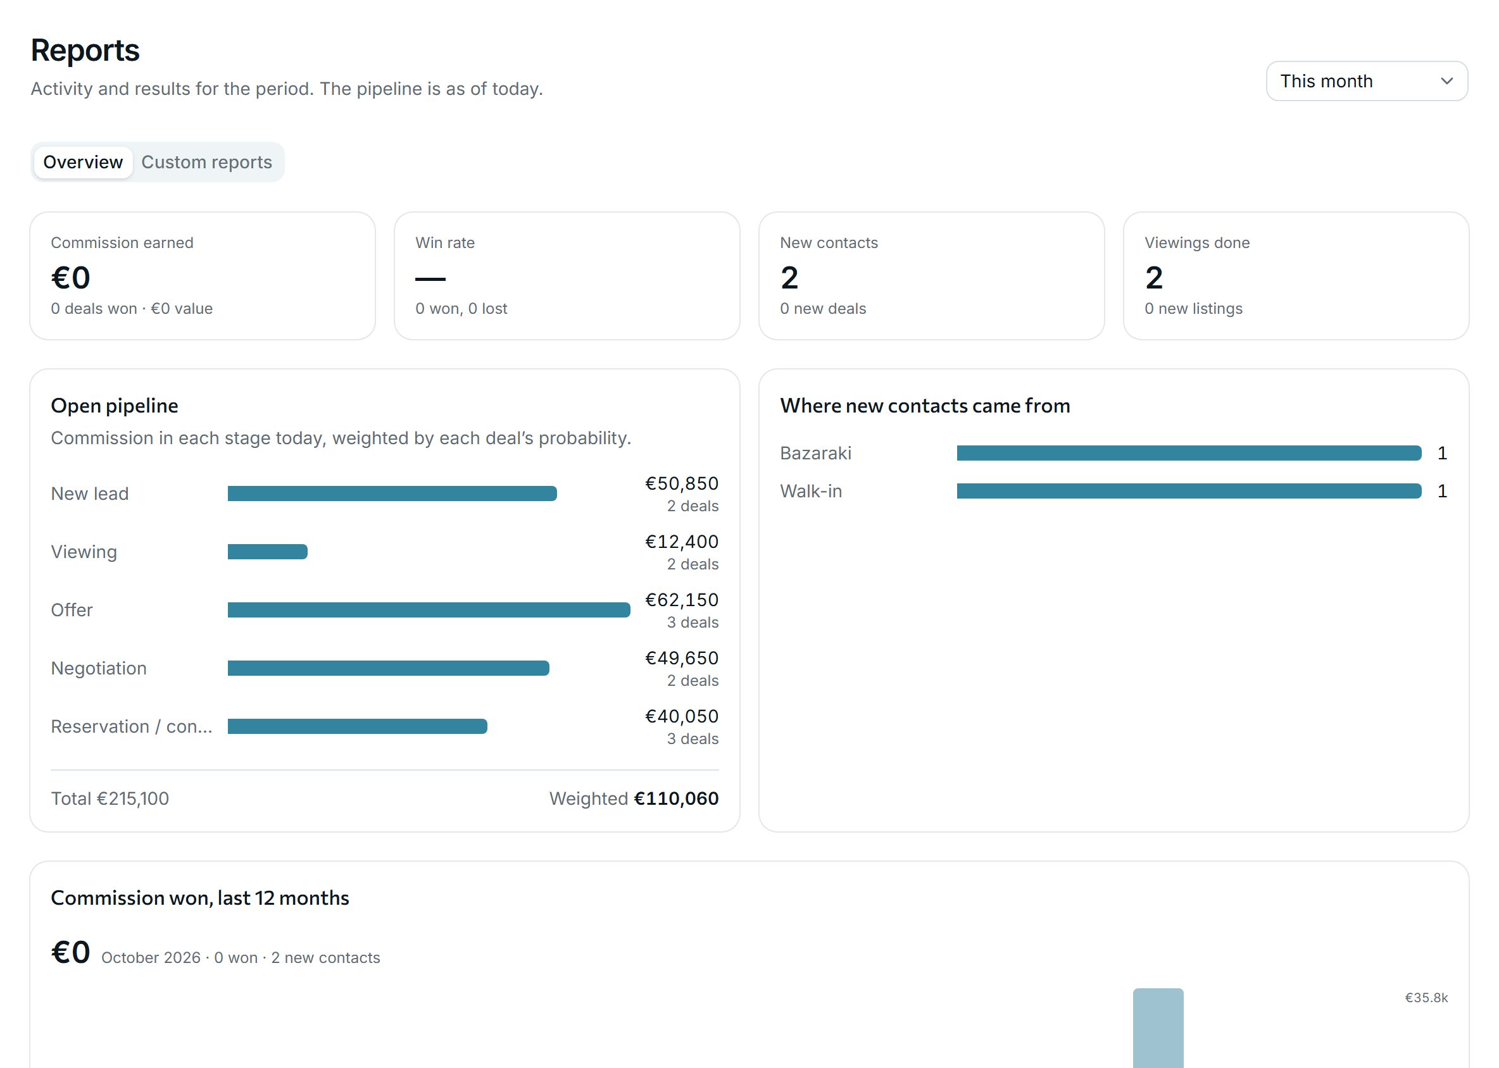Open the Custom reports tab
Screen dimensions: 1499x1068
206,162
